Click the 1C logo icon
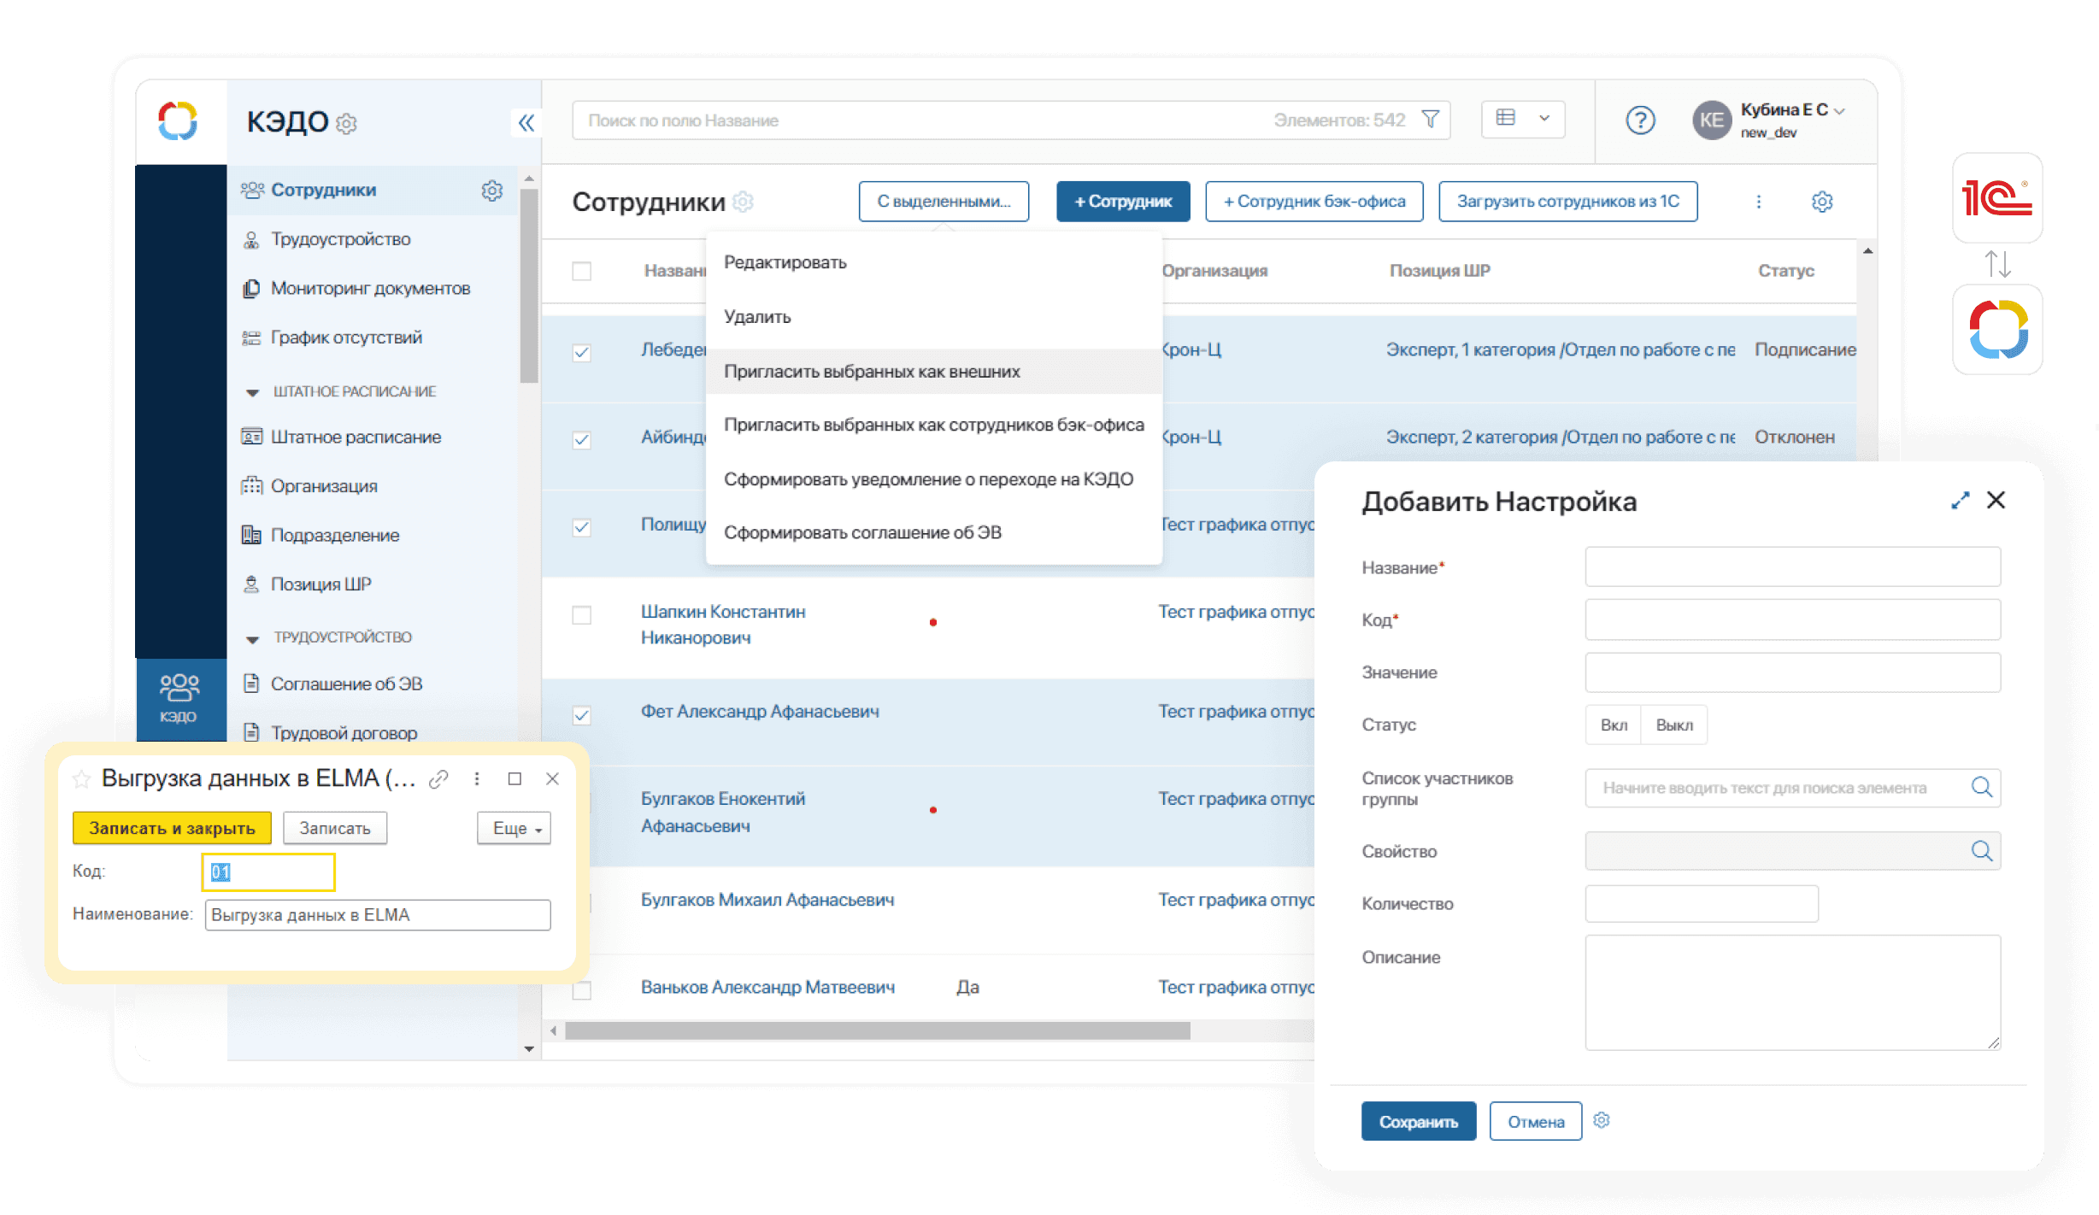The image size is (2099, 1215). [1996, 198]
